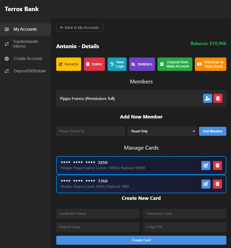Image resolution: width=231 pixels, height=248 pixels.
Task: Edit card ending in 3250
Action: click(x=206, y=166)
